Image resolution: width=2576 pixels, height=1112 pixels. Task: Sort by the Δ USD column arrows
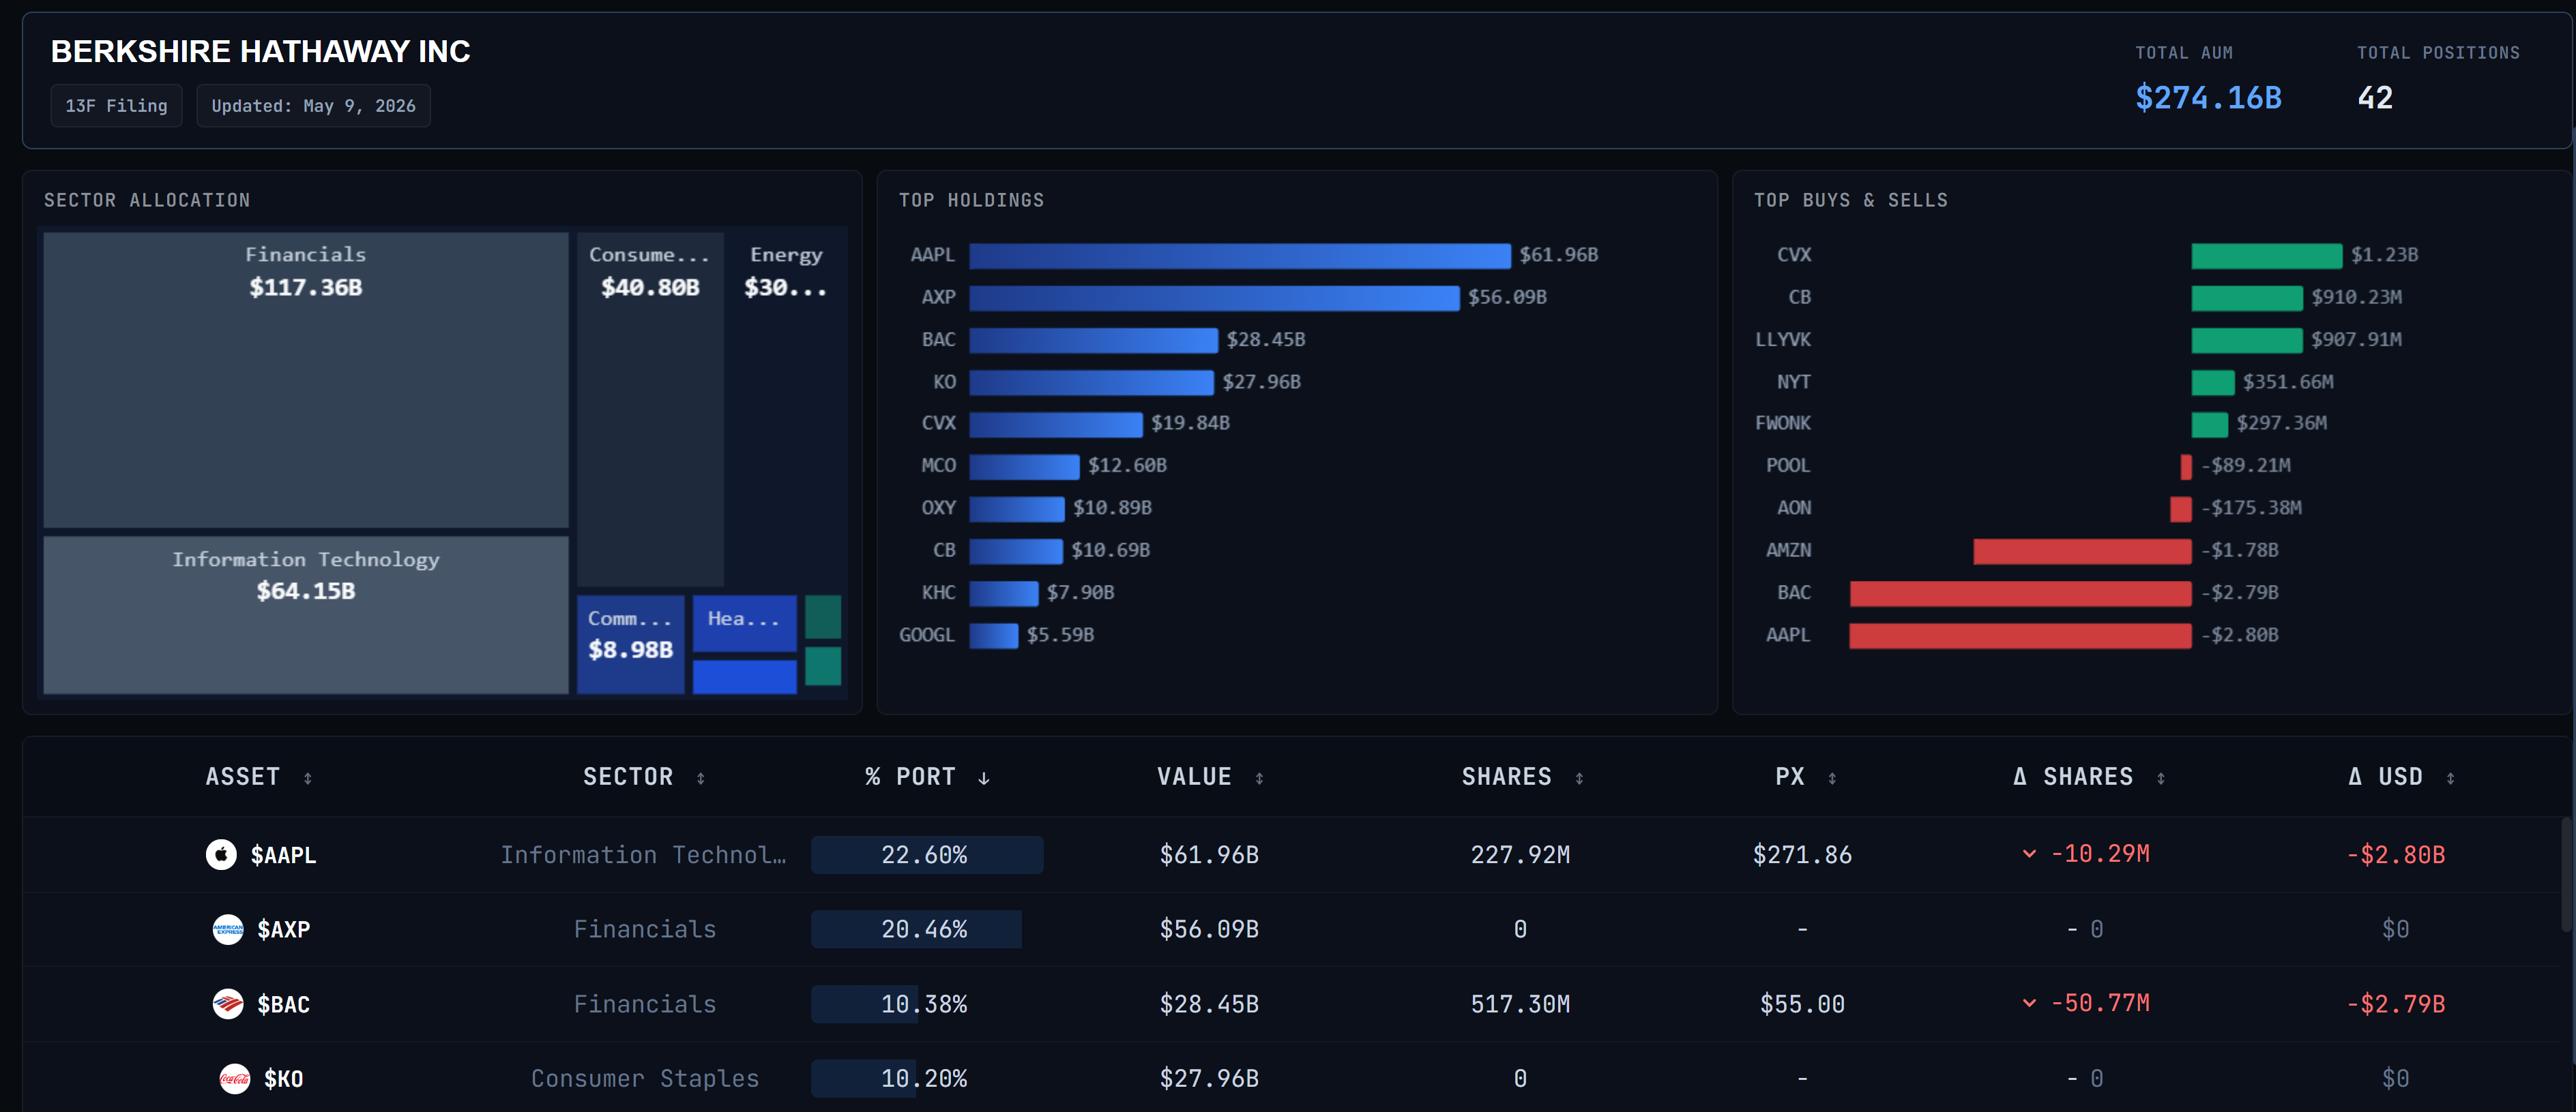pos(2450,779)
